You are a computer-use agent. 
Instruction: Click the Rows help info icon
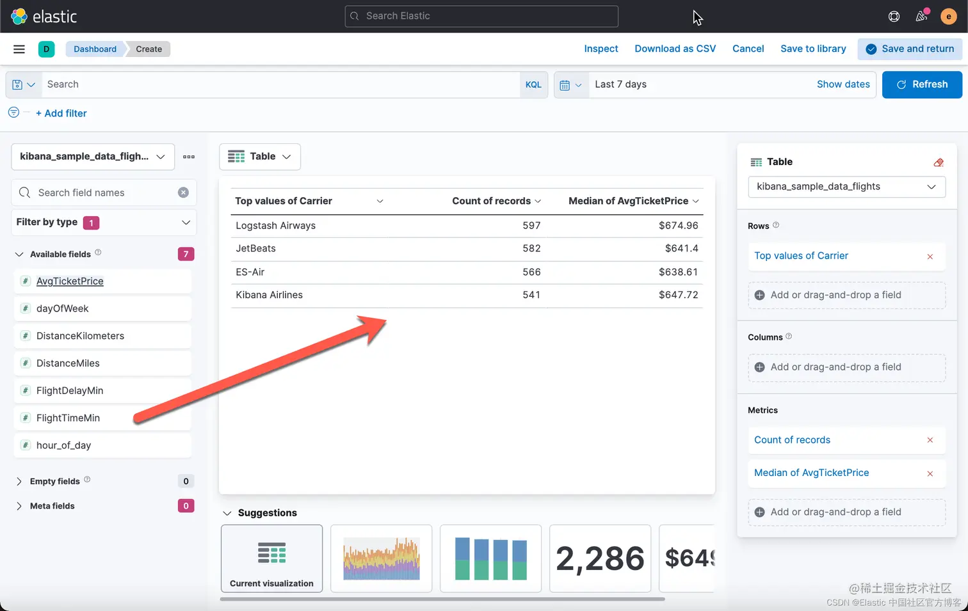776,225
